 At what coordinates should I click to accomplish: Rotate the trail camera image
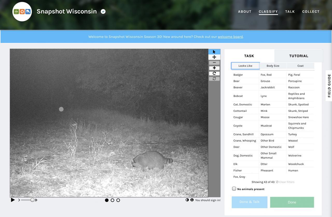tap(214, 73)
